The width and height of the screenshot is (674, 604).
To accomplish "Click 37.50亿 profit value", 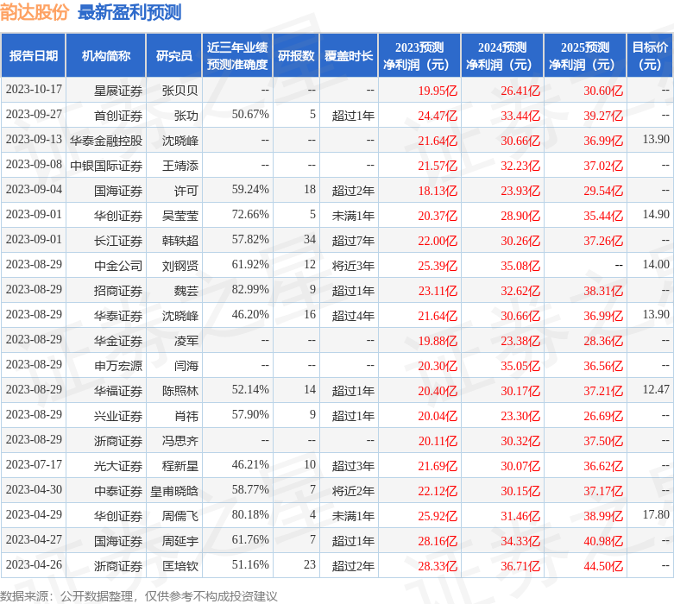I will point(603,441).
